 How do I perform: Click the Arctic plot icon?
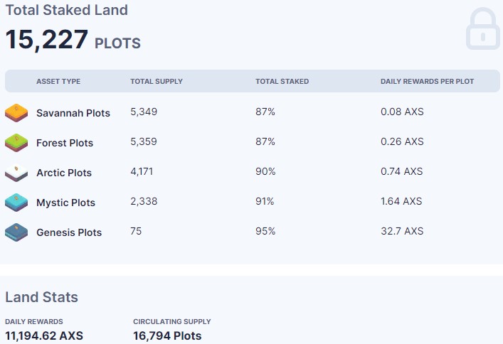coord(16,172)
